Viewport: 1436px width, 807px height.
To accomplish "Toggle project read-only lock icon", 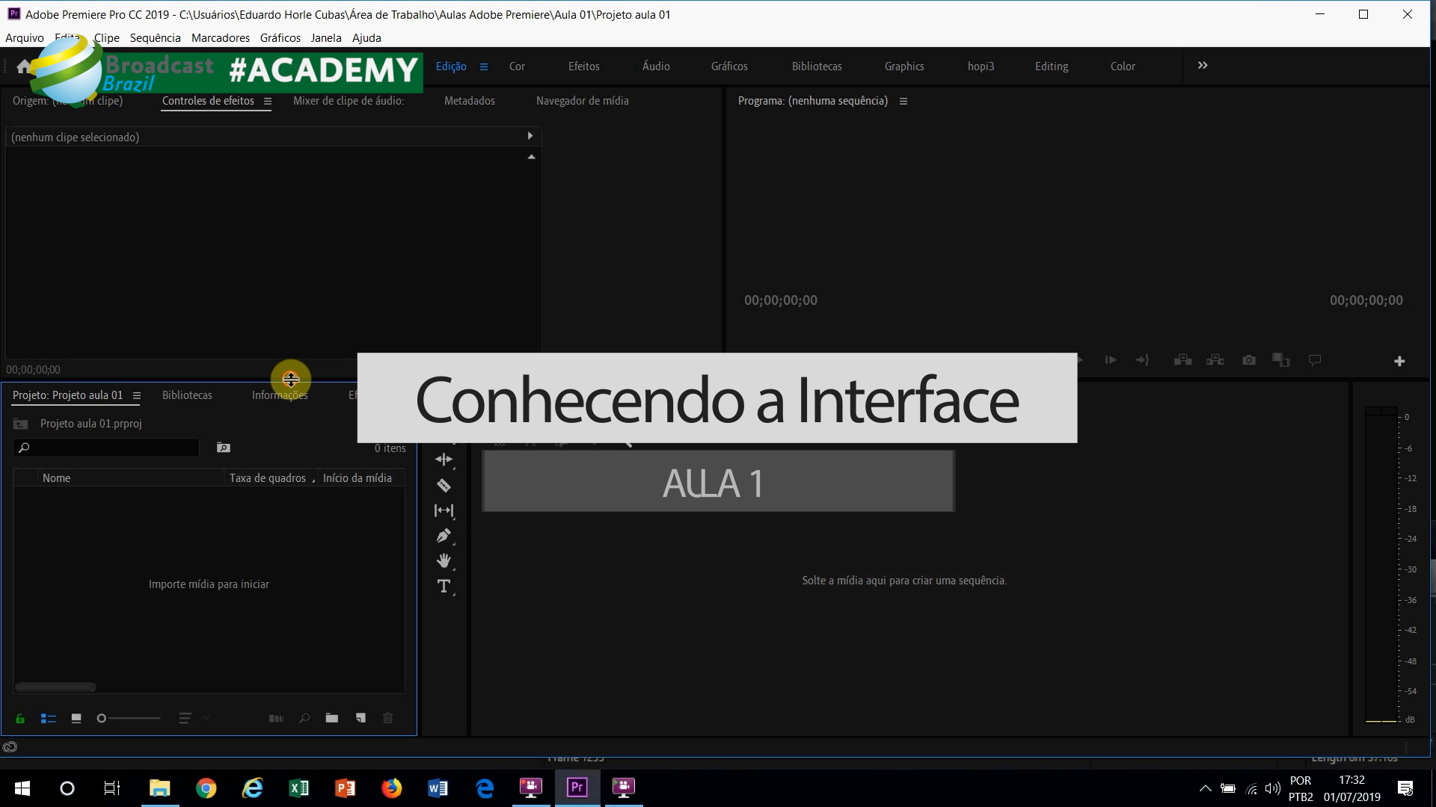I will pos(20,719).
